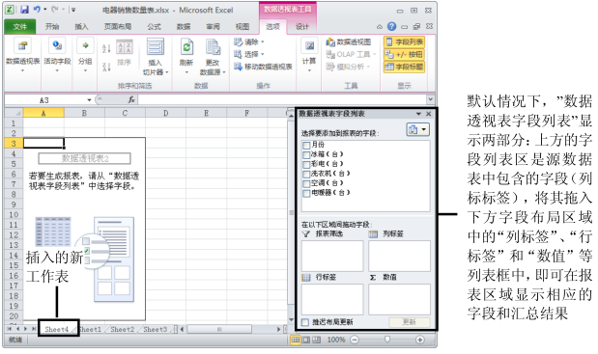Open the field list layout view dropdown
598x354 pixels.
(417, 130)
